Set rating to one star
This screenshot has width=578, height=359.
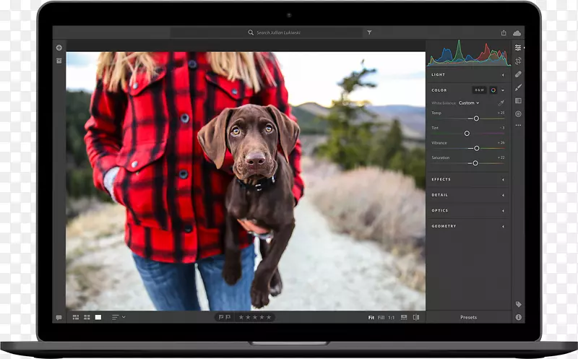pos(241,317)
